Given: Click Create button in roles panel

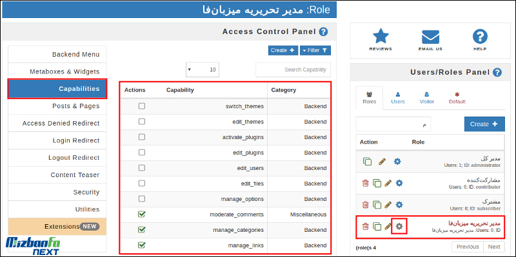Looking at the screenshot, I should (x=484, y=124).
